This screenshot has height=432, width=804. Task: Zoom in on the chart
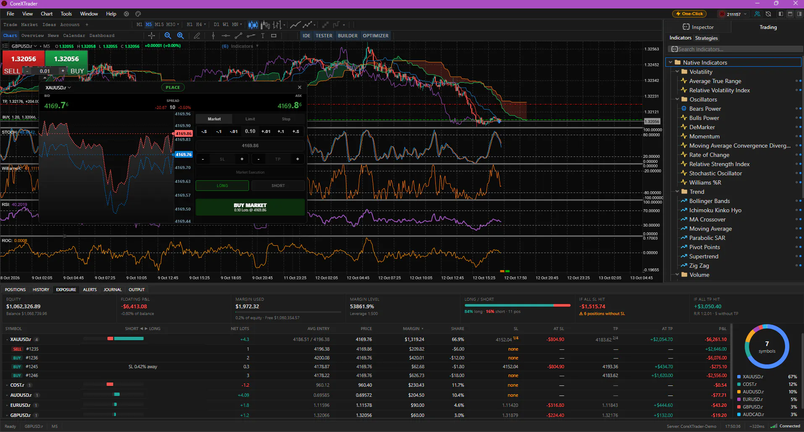tap(181, 36)
